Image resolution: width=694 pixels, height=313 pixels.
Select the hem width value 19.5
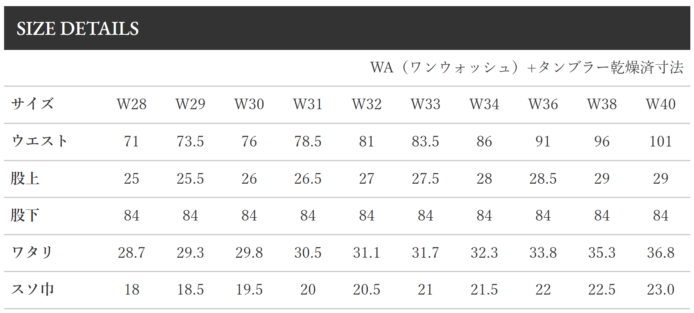click(249, 290)
